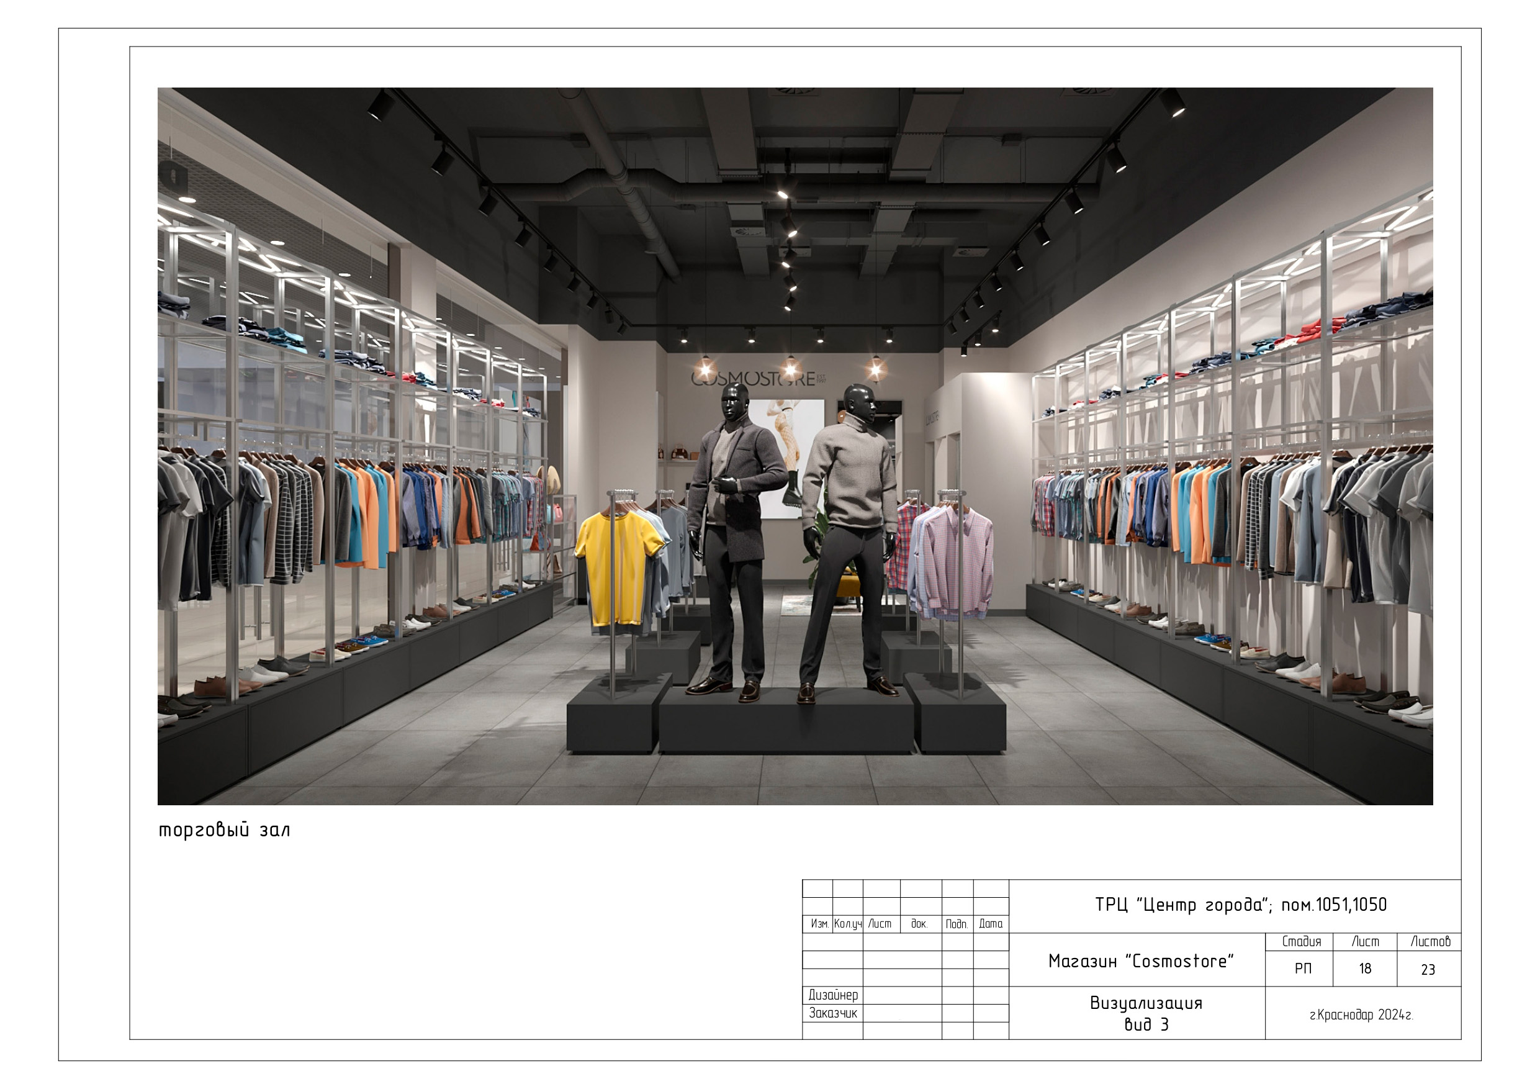Click the "Дизайнер" row label
This screenshot has height=1089, width=1540.
tap(833, 995)
